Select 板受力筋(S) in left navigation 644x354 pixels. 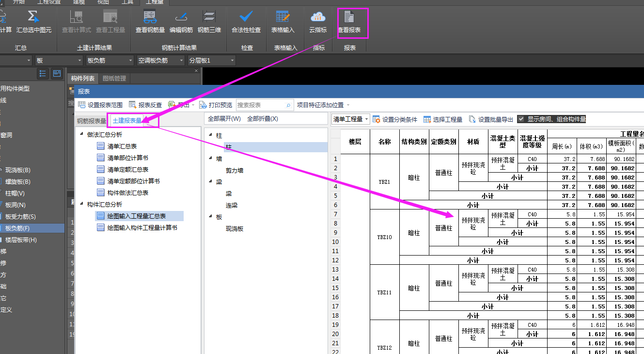[x=20, y=216]
